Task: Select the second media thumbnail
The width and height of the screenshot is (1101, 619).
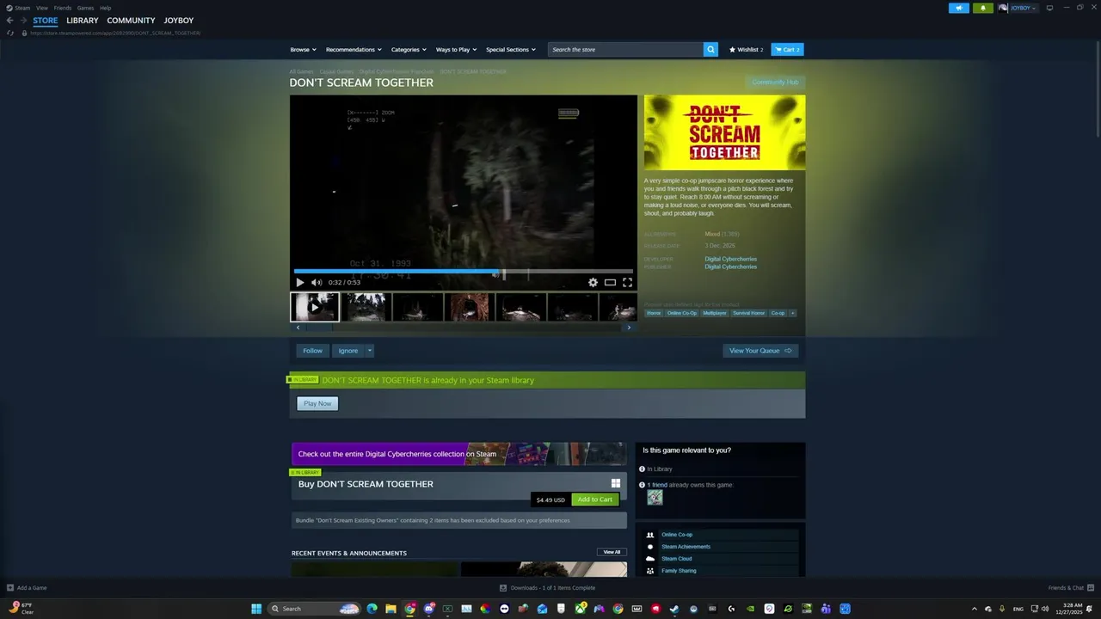Action: click(366, 307)
